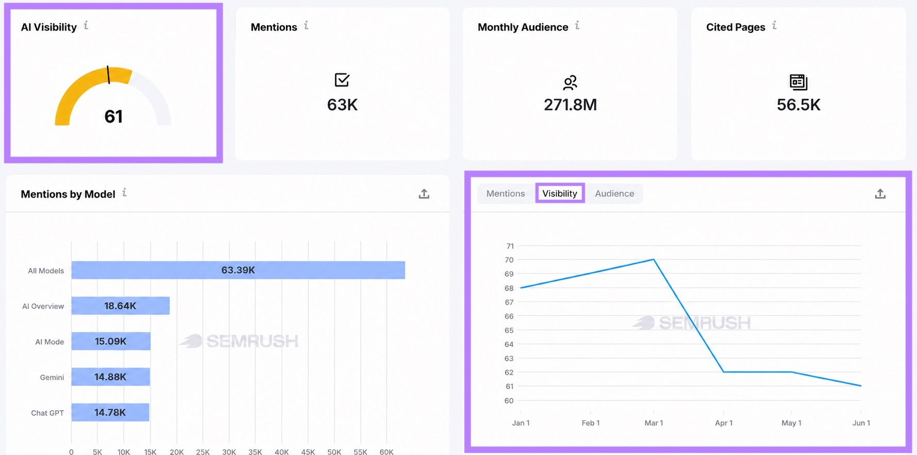
Task: Click the Jan 1 date label
Action: pyautogui.click(x=521, y=423)
